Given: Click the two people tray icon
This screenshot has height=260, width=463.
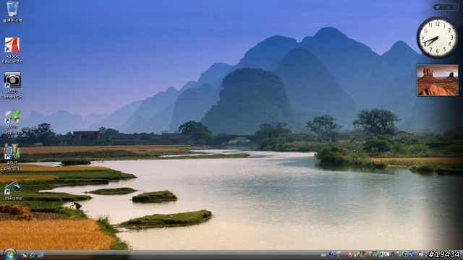Looking at the screenshot, I should pyautogui.click(x=421, y=254).
